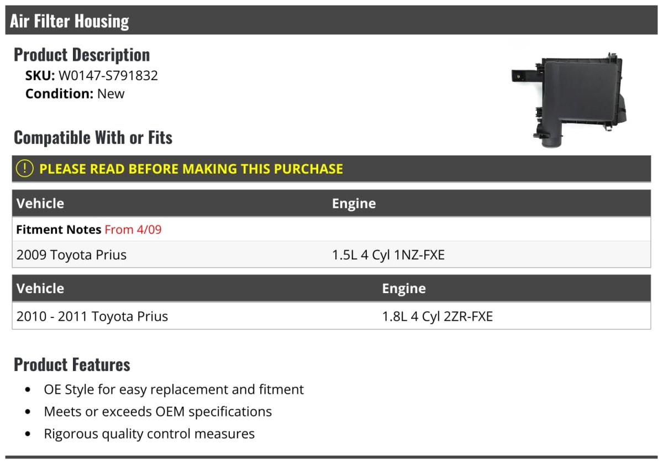Click the "Rigorous quality control measures" bullet
The height and width of the screenshot is (464, 663).
tap(149, 434)
